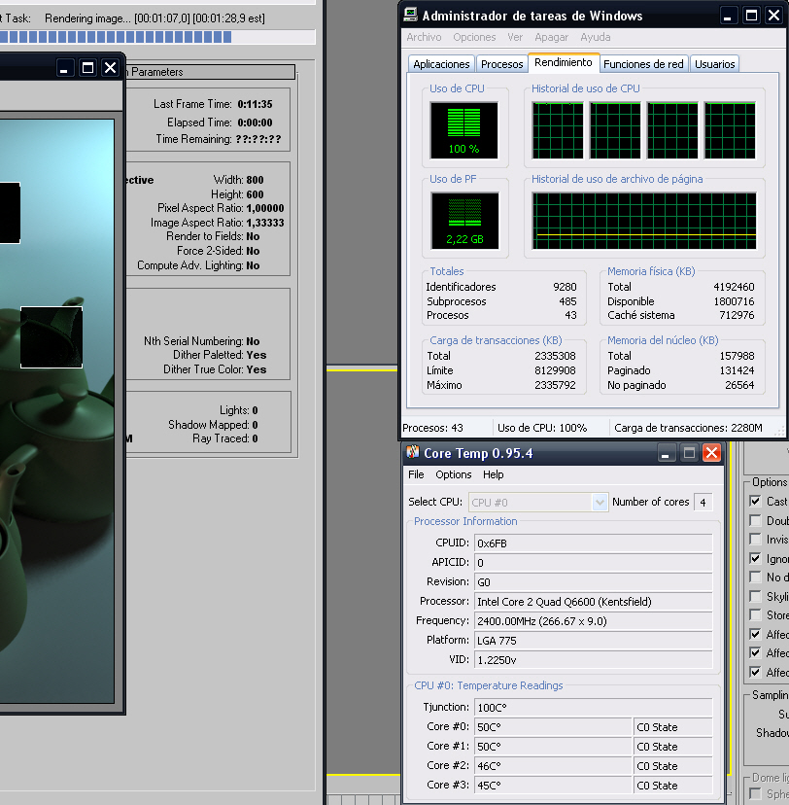Click the Processor name field
Image resolution: width=789 pixels, height=805 pixels.
click(594, 602)
